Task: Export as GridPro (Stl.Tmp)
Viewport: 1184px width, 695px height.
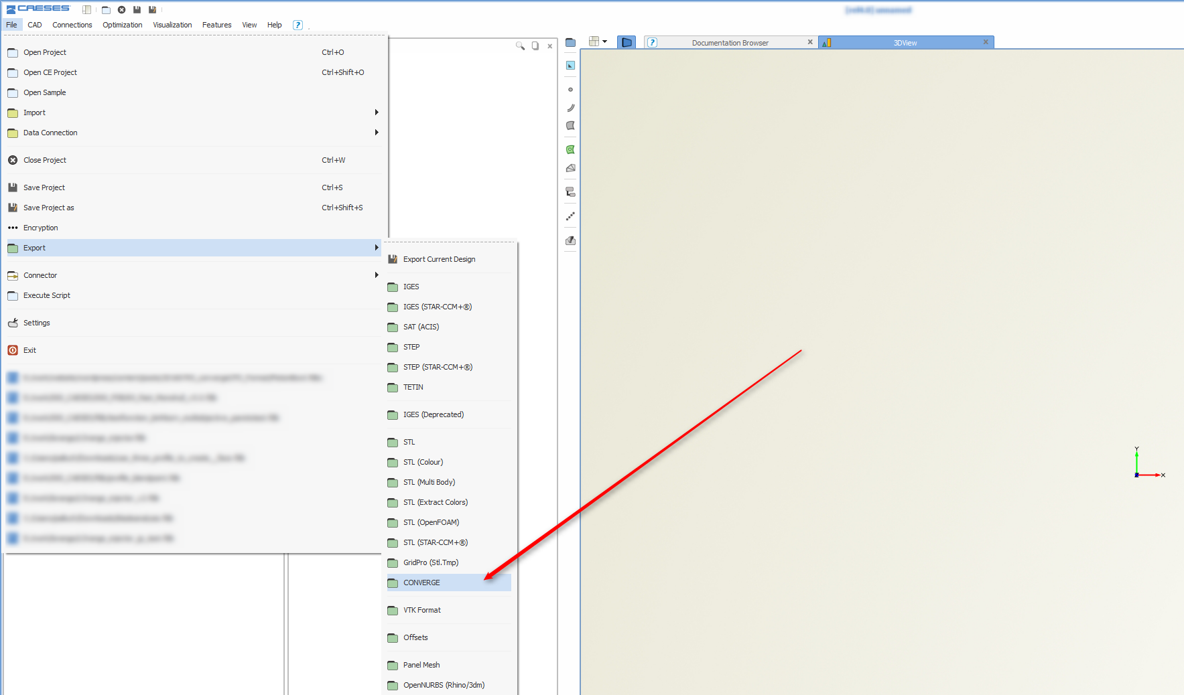Action: coord(449,562)
